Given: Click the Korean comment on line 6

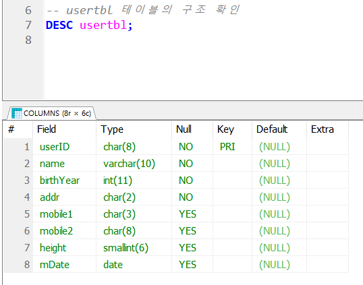Looking at the screenshot, I should point(143,10).
